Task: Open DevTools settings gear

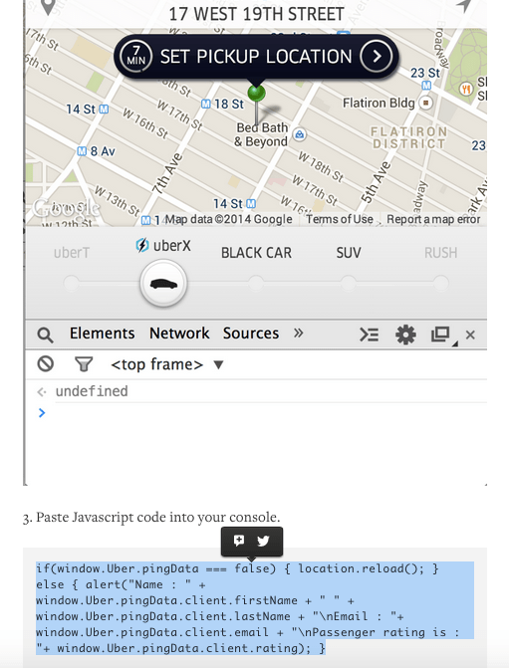Action: pyautogui.click(x=405, y=334)
